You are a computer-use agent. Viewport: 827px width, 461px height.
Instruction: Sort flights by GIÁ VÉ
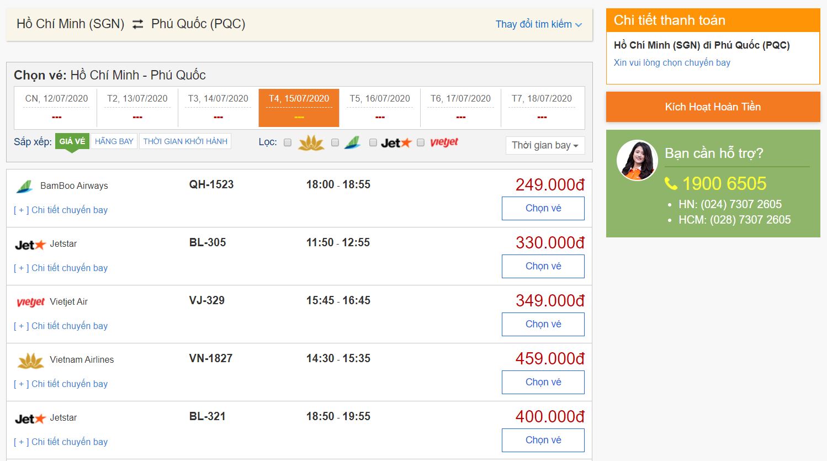coord(72,141)
